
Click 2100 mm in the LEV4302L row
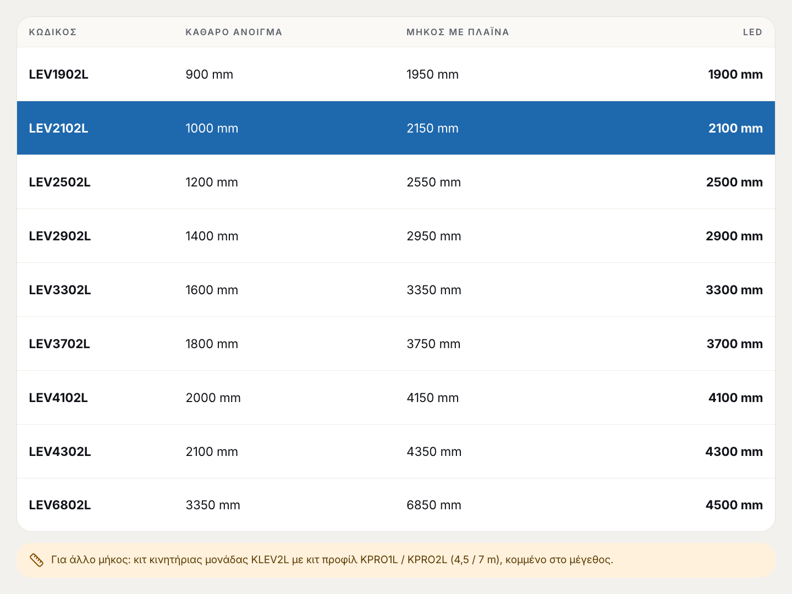[212, 452]
